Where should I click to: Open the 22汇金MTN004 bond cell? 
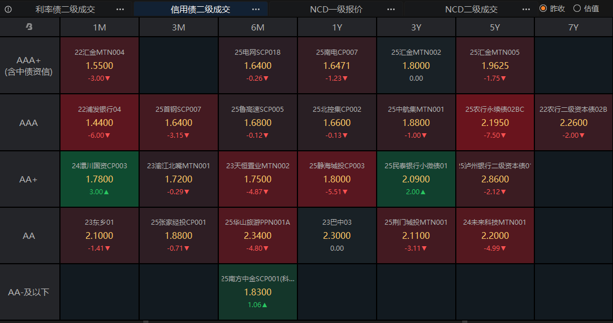(100, 65)
